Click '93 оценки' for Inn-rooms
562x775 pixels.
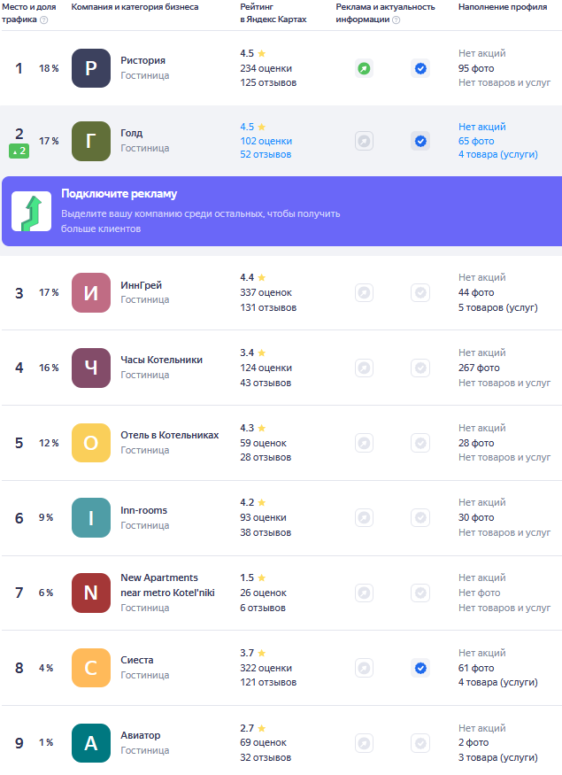coord(263,517)
